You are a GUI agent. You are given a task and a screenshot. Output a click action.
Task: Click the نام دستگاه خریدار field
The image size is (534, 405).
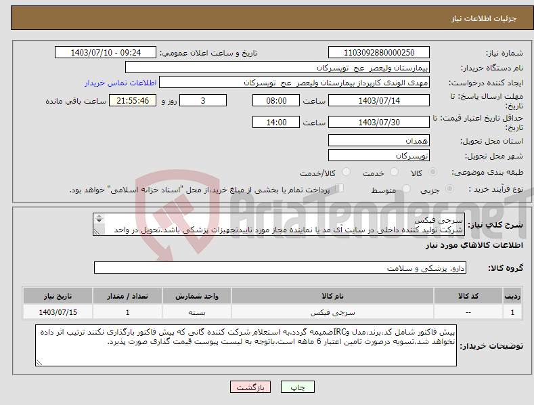[277, 67]
